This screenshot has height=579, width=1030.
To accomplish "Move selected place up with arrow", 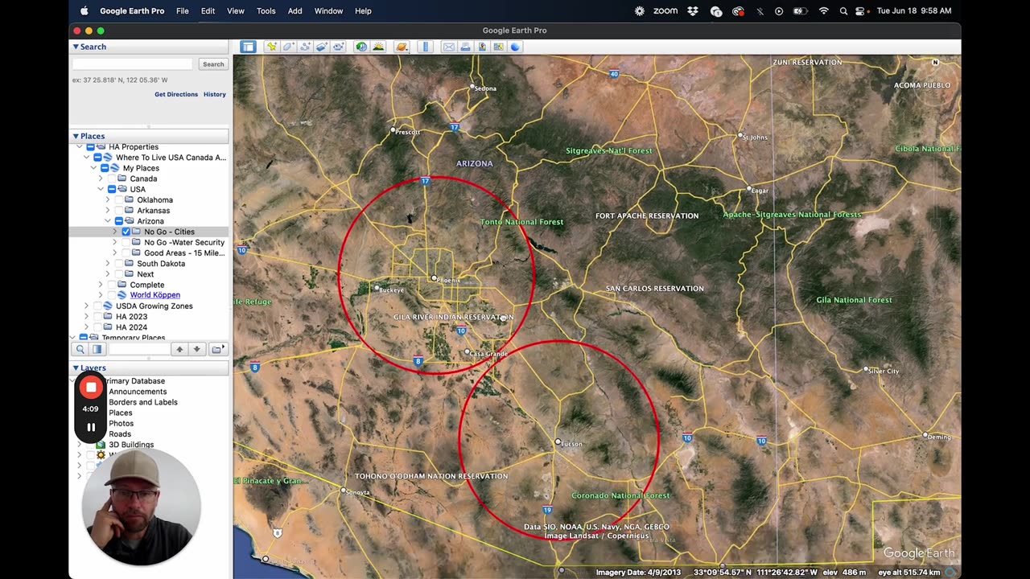I will (x=179, y=349).
